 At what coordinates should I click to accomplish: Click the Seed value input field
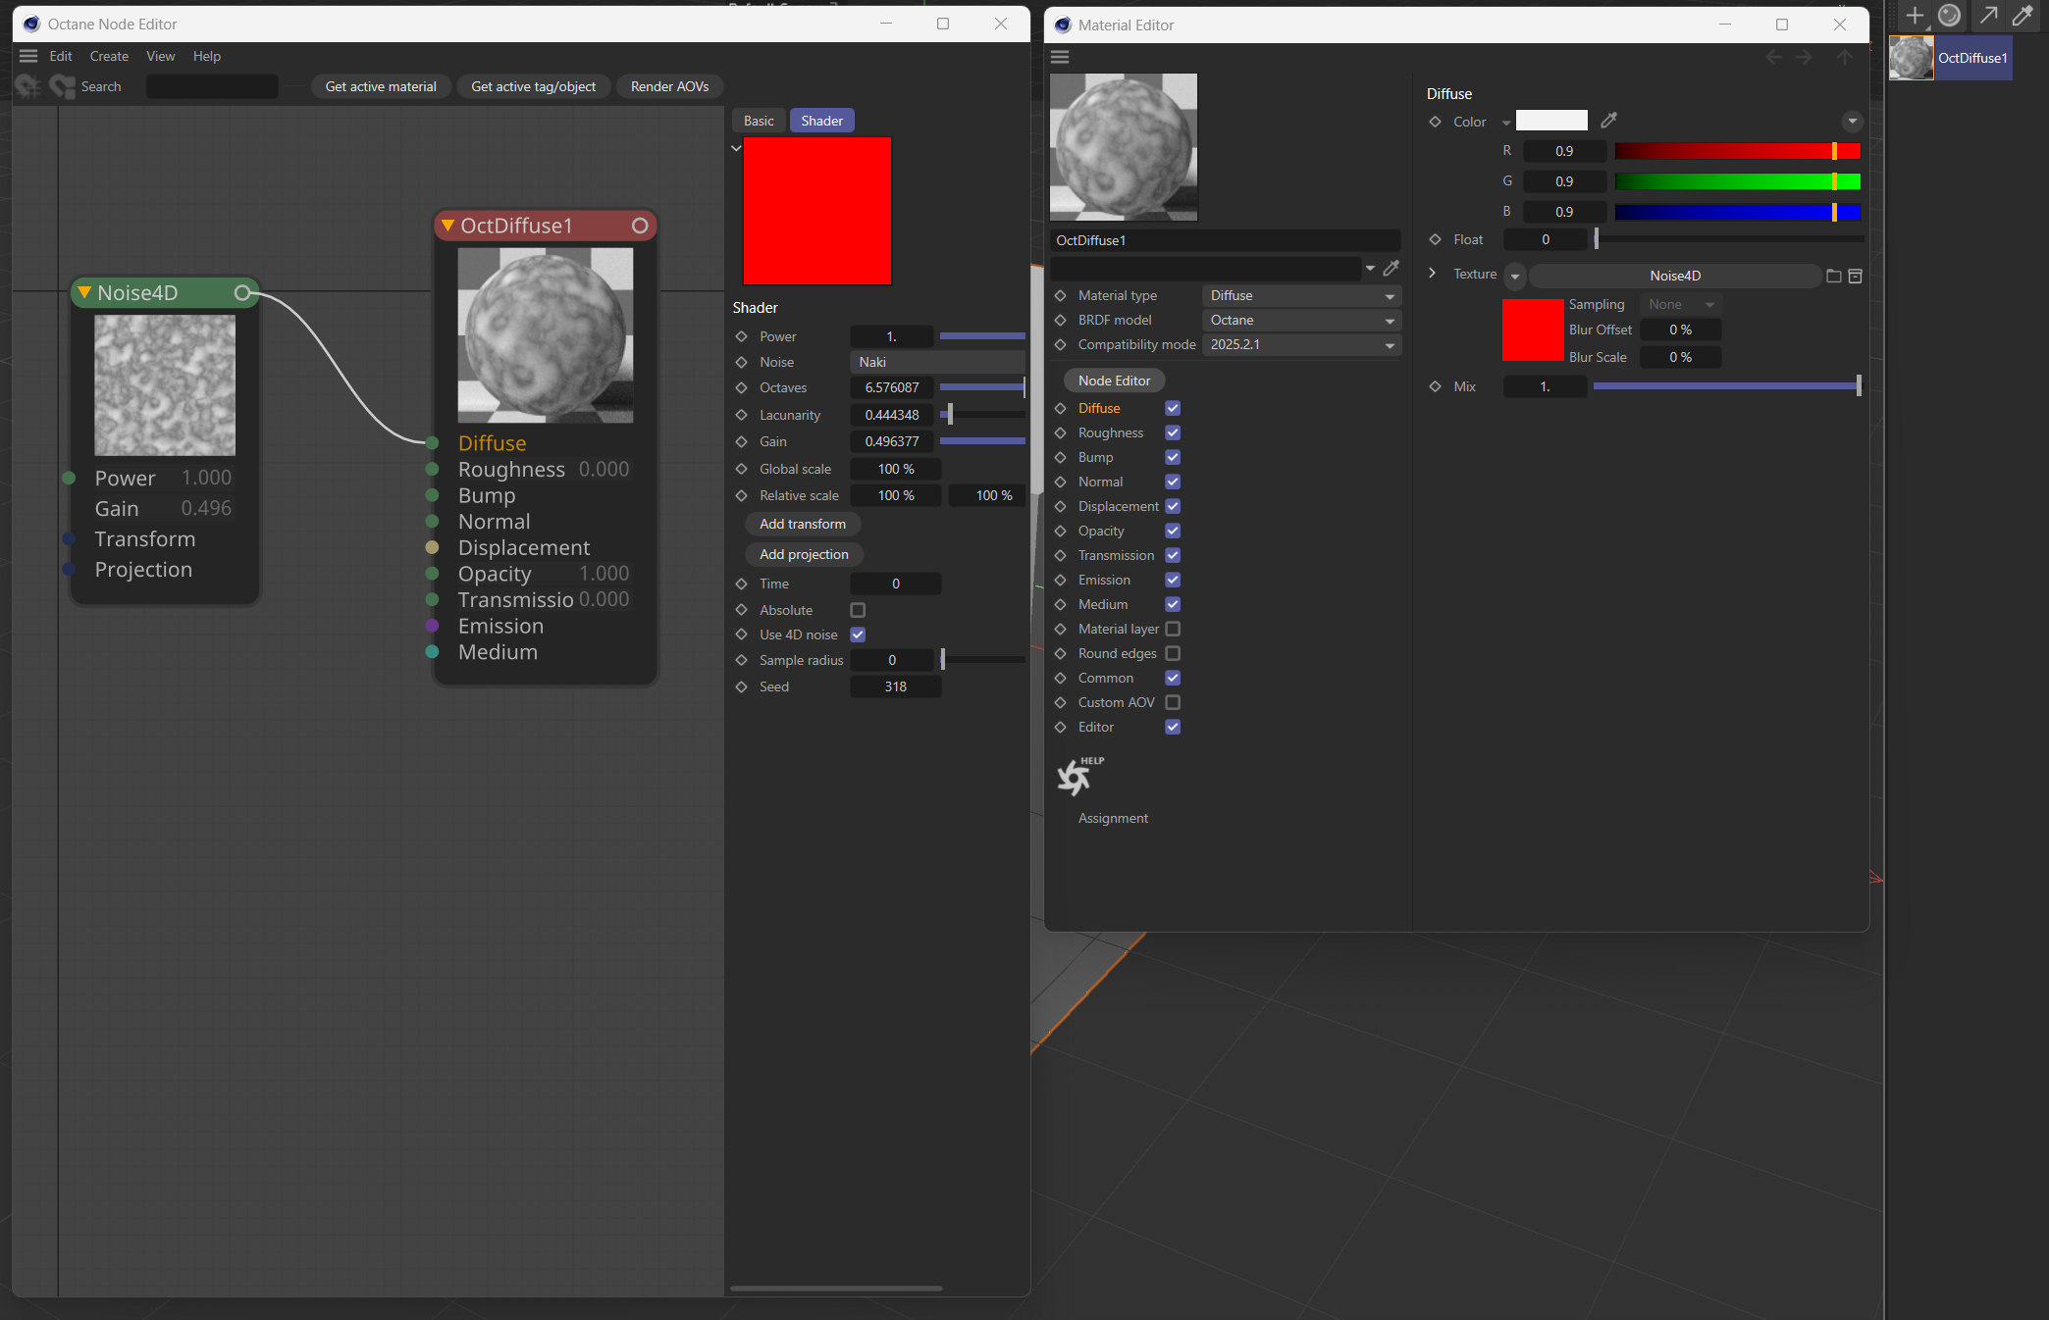(x=895, y=686)
